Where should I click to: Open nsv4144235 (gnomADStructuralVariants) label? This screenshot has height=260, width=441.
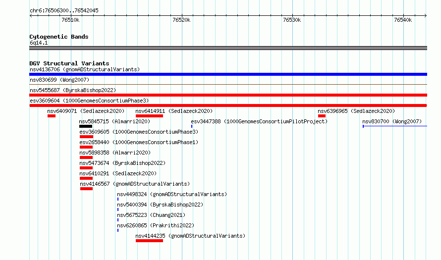pos(190,236)
